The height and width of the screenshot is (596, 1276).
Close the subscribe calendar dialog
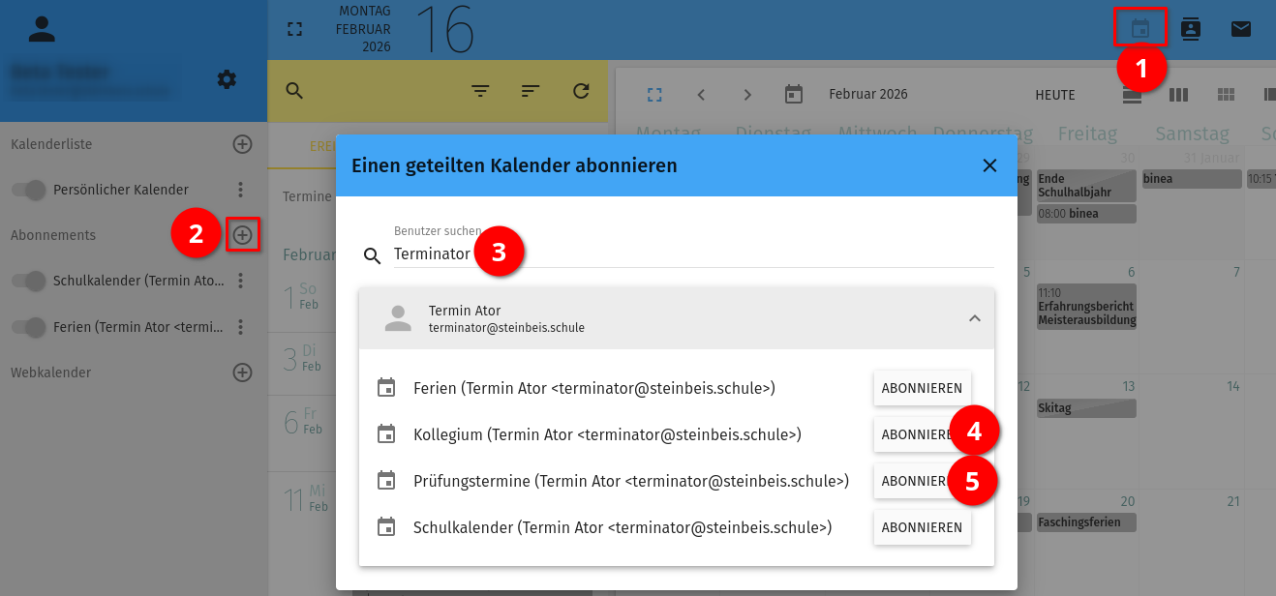click(989, 165)
